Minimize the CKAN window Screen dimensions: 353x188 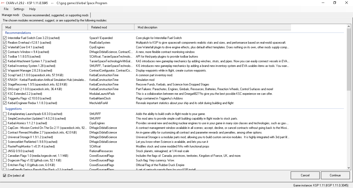[323, 3]
